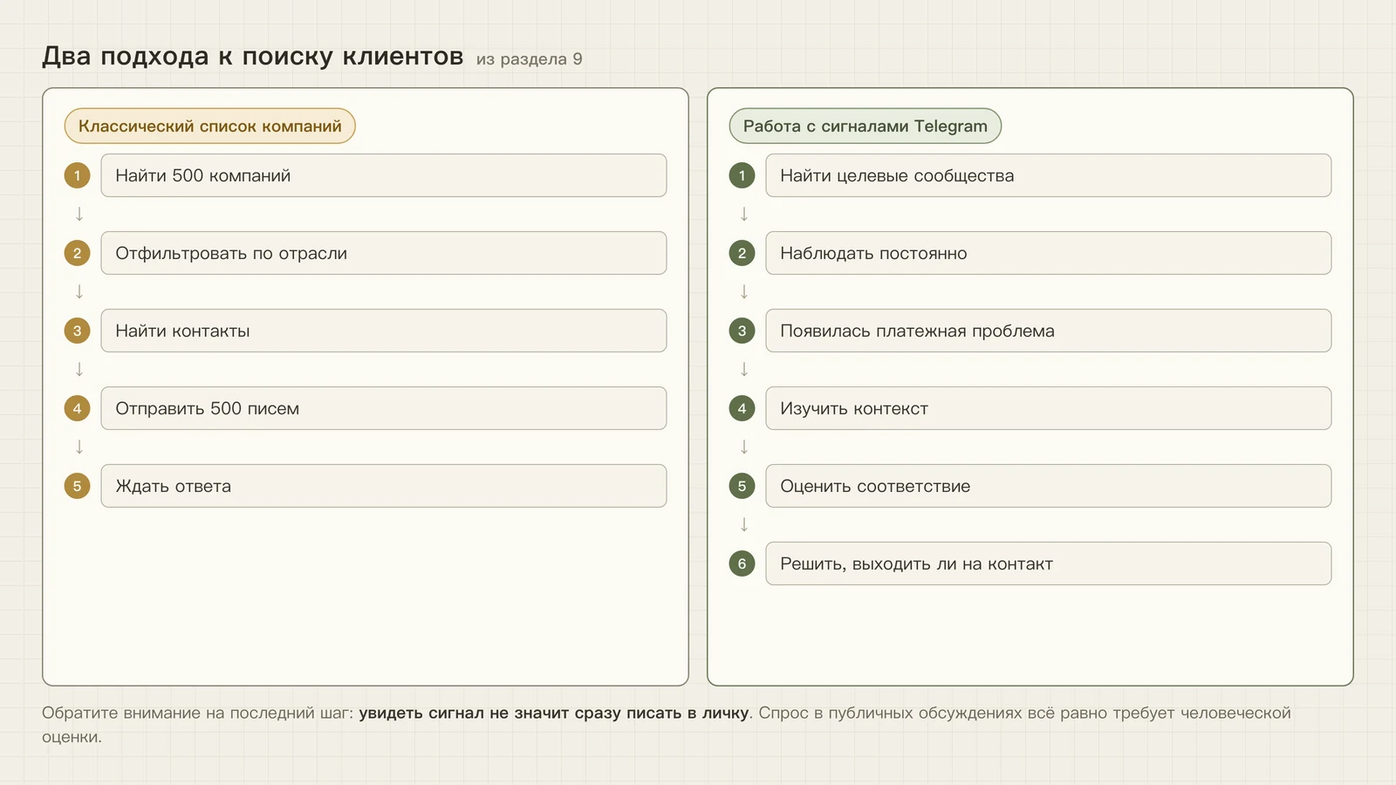Click number badge 6 beside "Решить, выходить ли на контакт"
The image size is (1396, 785).
[x=742, y=563]
